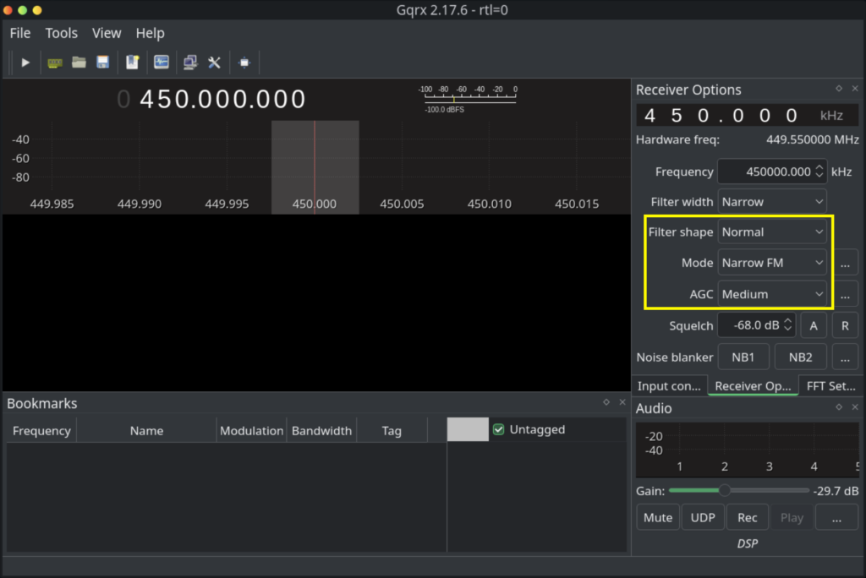Open the Tools menu
This screenshot has height=578, width=866.
(61, 33)
